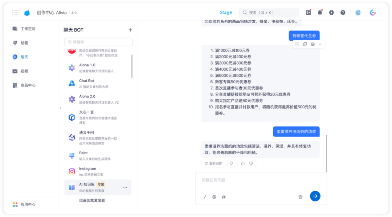Click the 问我任何问题 message input field
The height and width of the screenshot is (217, 392).
point(261,180)
